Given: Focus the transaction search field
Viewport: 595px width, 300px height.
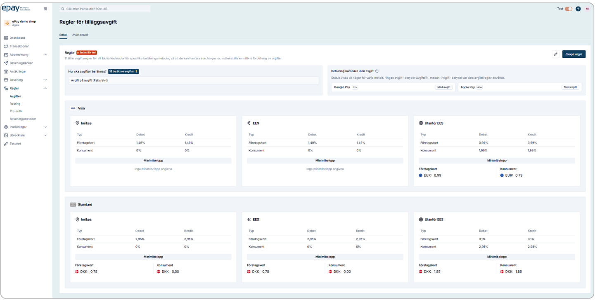Looking at the screenshot, I should [x=105, y=9].
